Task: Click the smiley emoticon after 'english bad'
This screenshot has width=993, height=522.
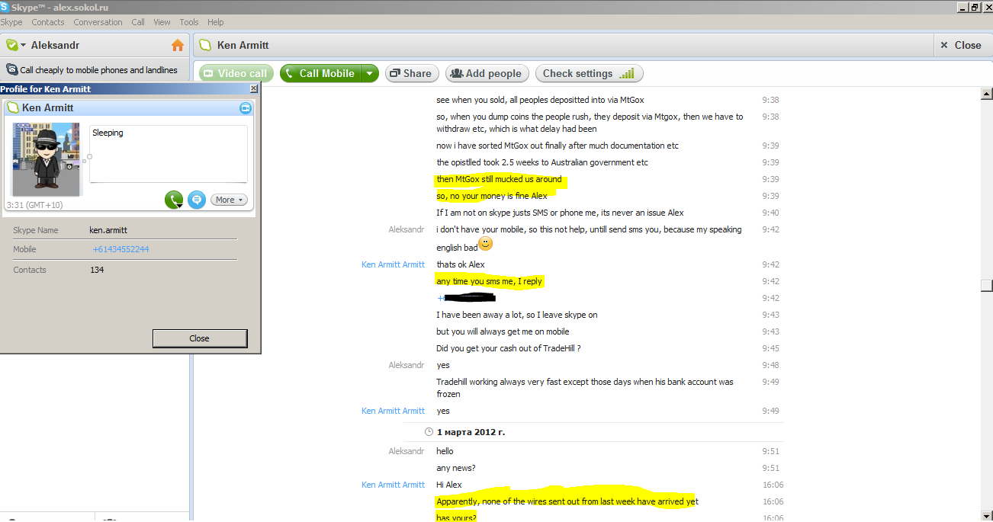Action: click(486, 245)
